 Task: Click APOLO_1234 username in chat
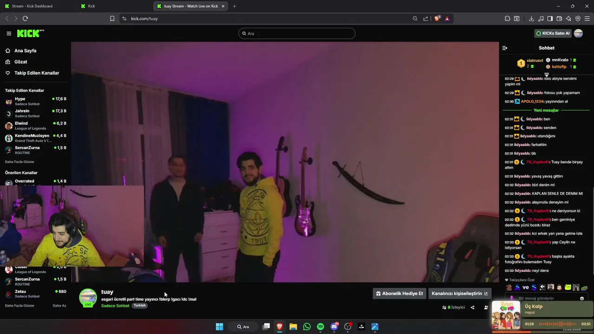[x=532, y=102]
